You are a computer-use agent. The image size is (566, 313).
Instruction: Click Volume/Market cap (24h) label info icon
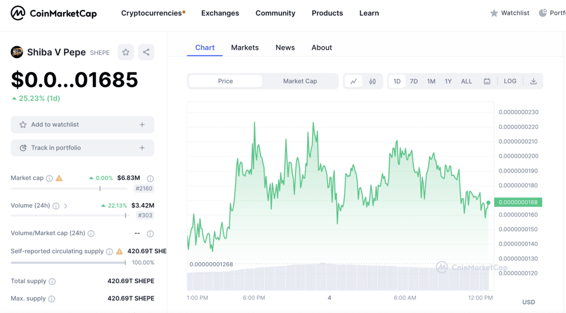[x=91, y=233]
